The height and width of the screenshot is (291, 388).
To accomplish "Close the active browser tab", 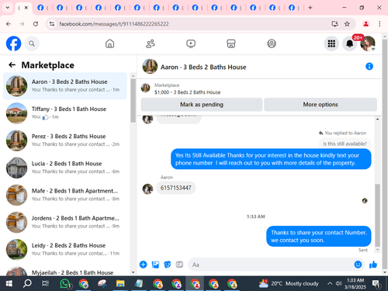I will pyautogui.click(x=26, y=8).
